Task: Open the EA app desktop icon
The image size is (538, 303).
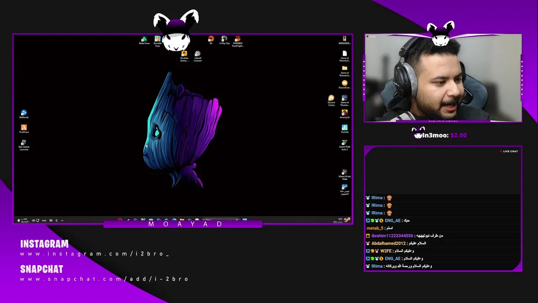Action: click(x=211, y=40)
